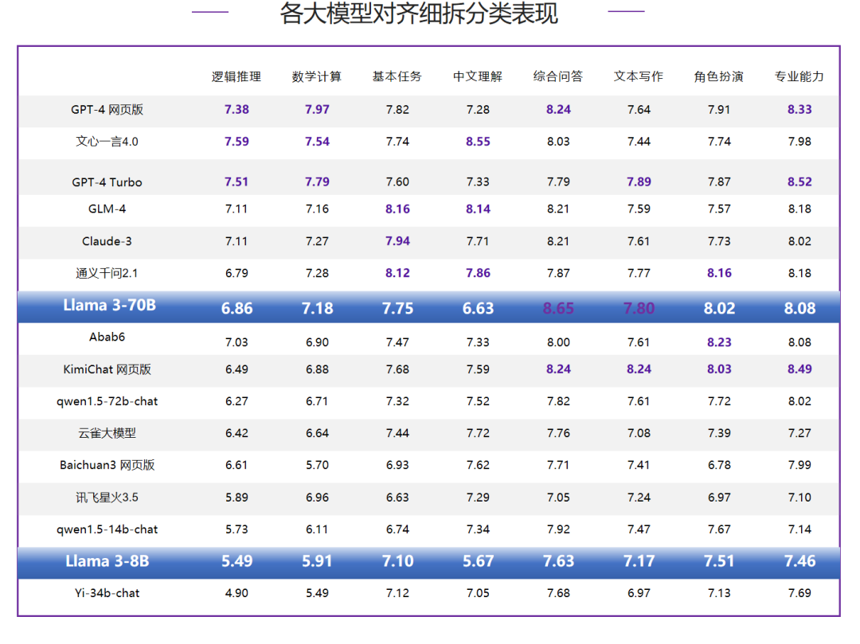Select Claude-3 角色扮演 score 7.73
The width and height of the screenshot is (860, 644).
(x=719, y=241)
